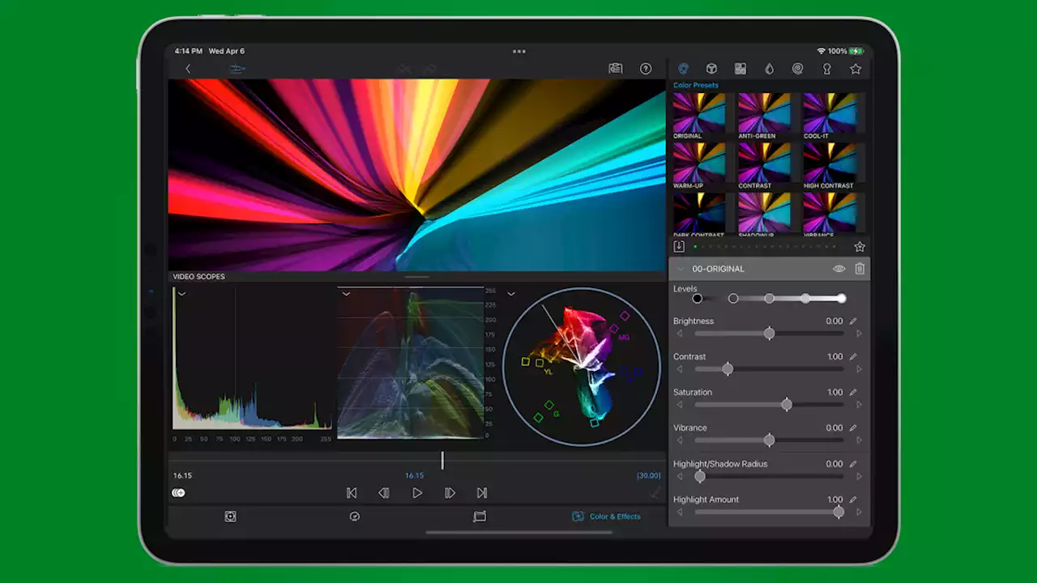This screenshot has width=1037, height=583.
Task: Switch to the Color & Effects tab
Action: (x=606, y=517)
